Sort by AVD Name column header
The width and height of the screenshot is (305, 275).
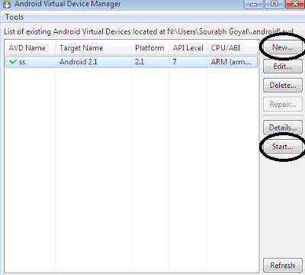coord(30,48)
